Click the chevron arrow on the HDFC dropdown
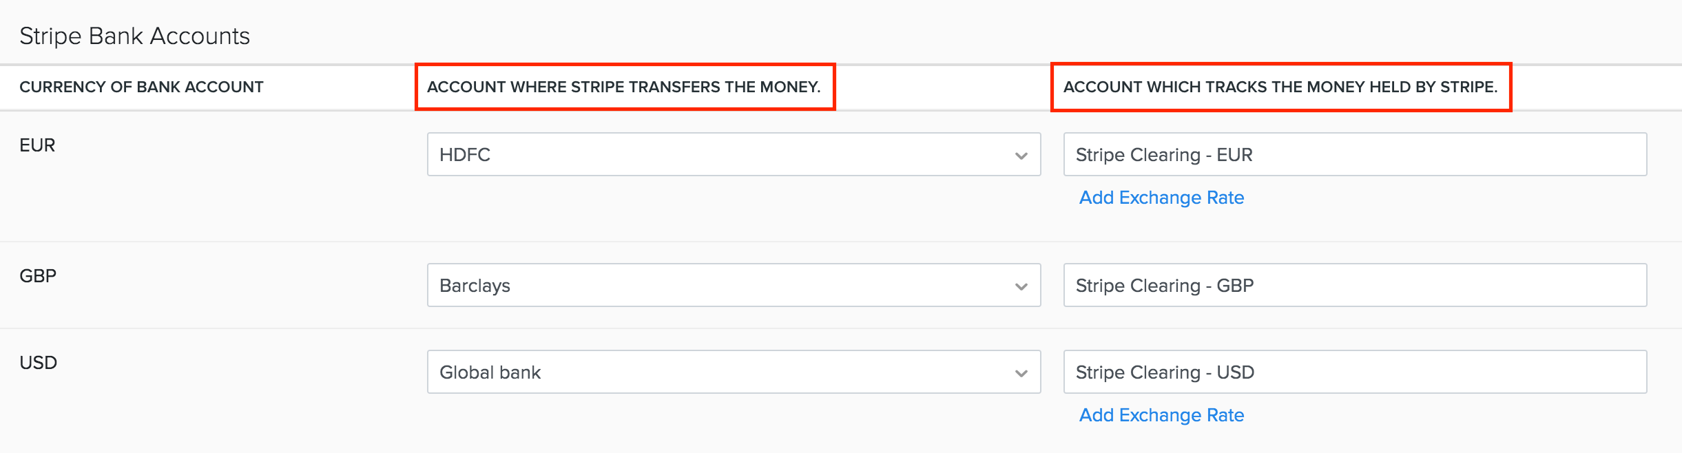This screenshot has width=1682, height=453. click(1021, 156)
